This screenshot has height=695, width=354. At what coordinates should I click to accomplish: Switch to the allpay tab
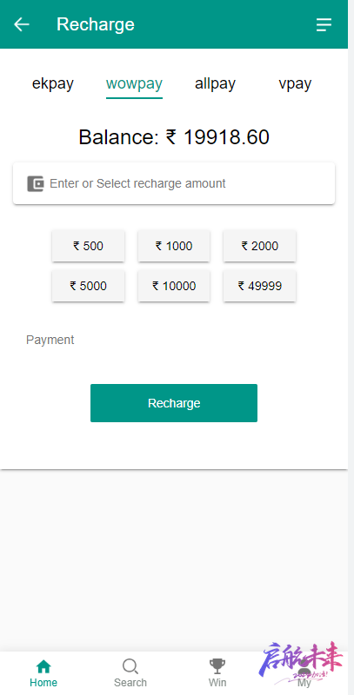(215, 83)
